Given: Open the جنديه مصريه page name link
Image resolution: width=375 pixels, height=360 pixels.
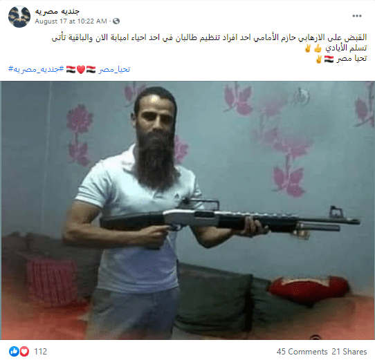Looking at the screenshot, I should (x=57, y=11).
